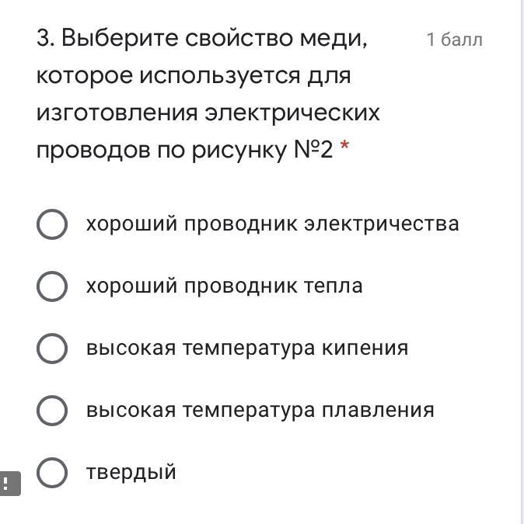Click the 'твердый' answer label text

pyautogui.click(x=131, y=473)
